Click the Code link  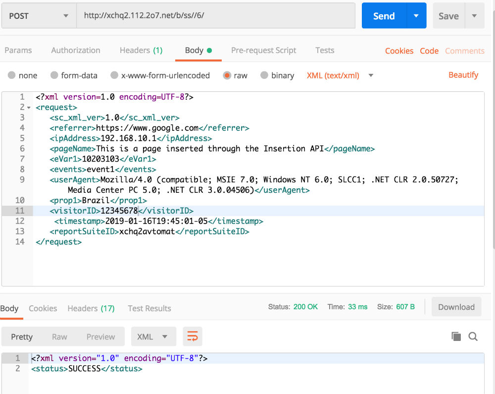[429, 51]
